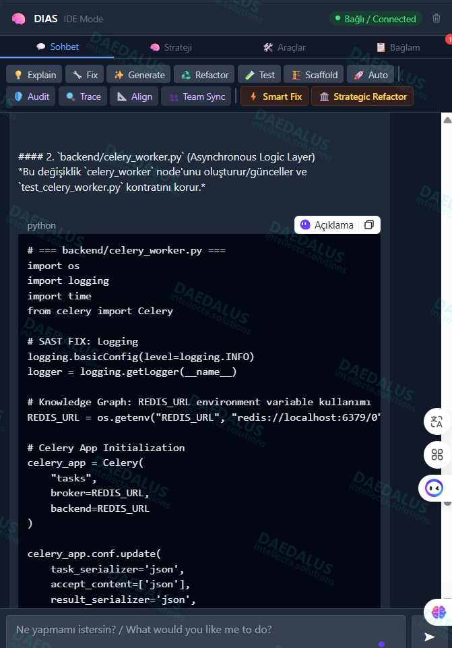Click the red notification badge
The height and width of the screenshot is (648, 452).
(449, 39)
